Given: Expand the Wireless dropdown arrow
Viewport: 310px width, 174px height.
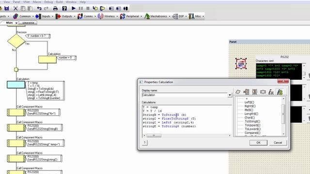Looking at the screenshot, I should click(117, 16).
